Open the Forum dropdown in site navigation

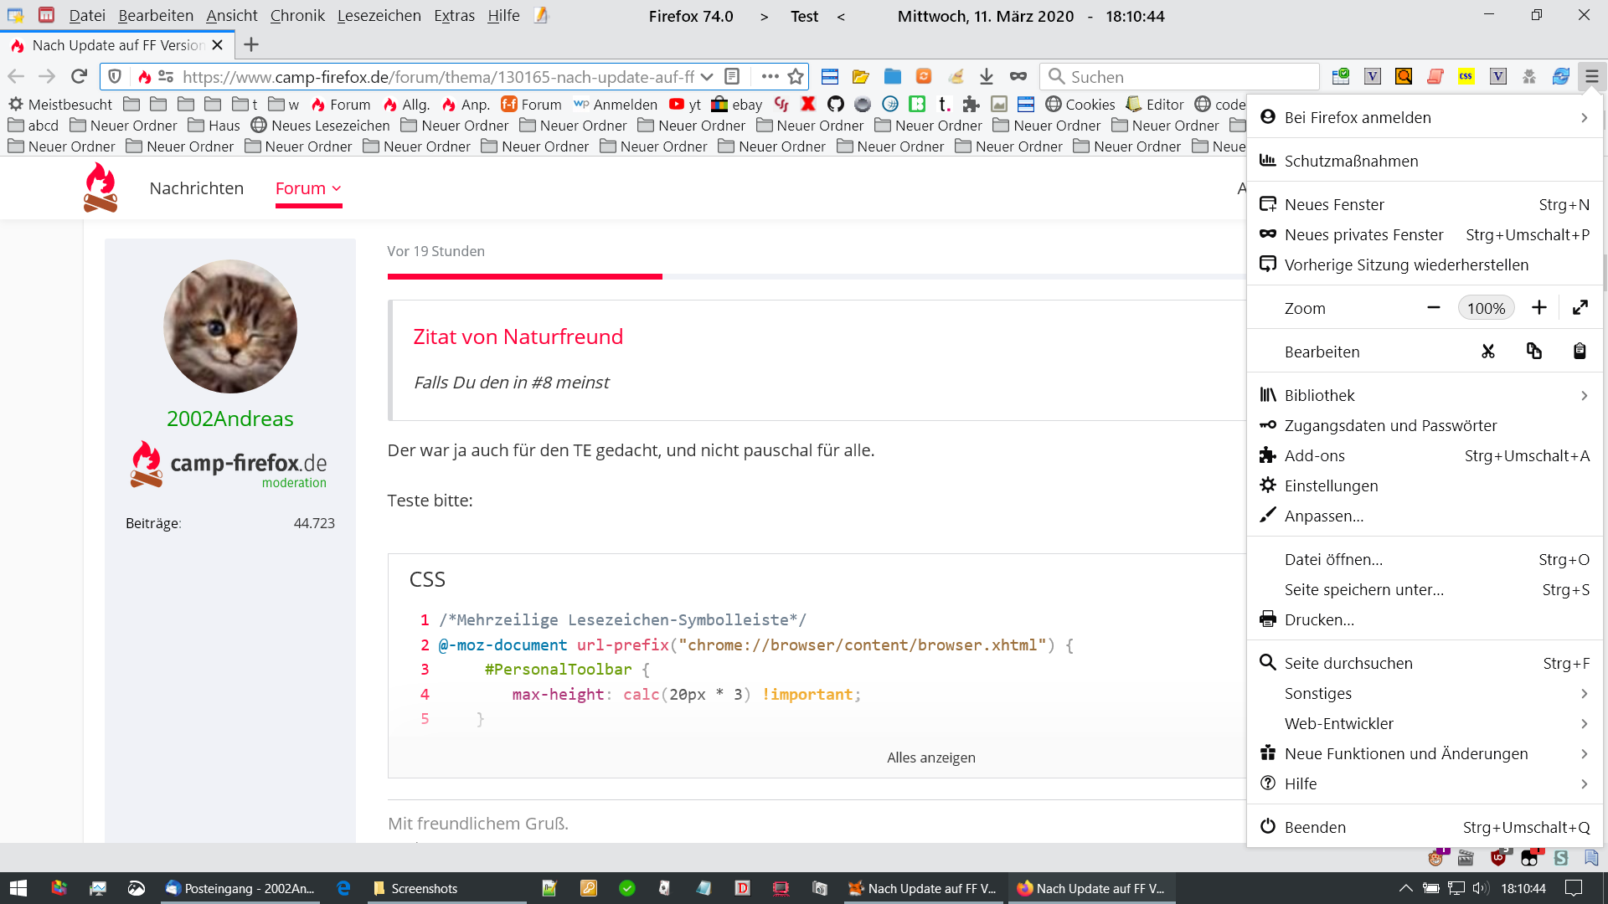pos(308,188)
